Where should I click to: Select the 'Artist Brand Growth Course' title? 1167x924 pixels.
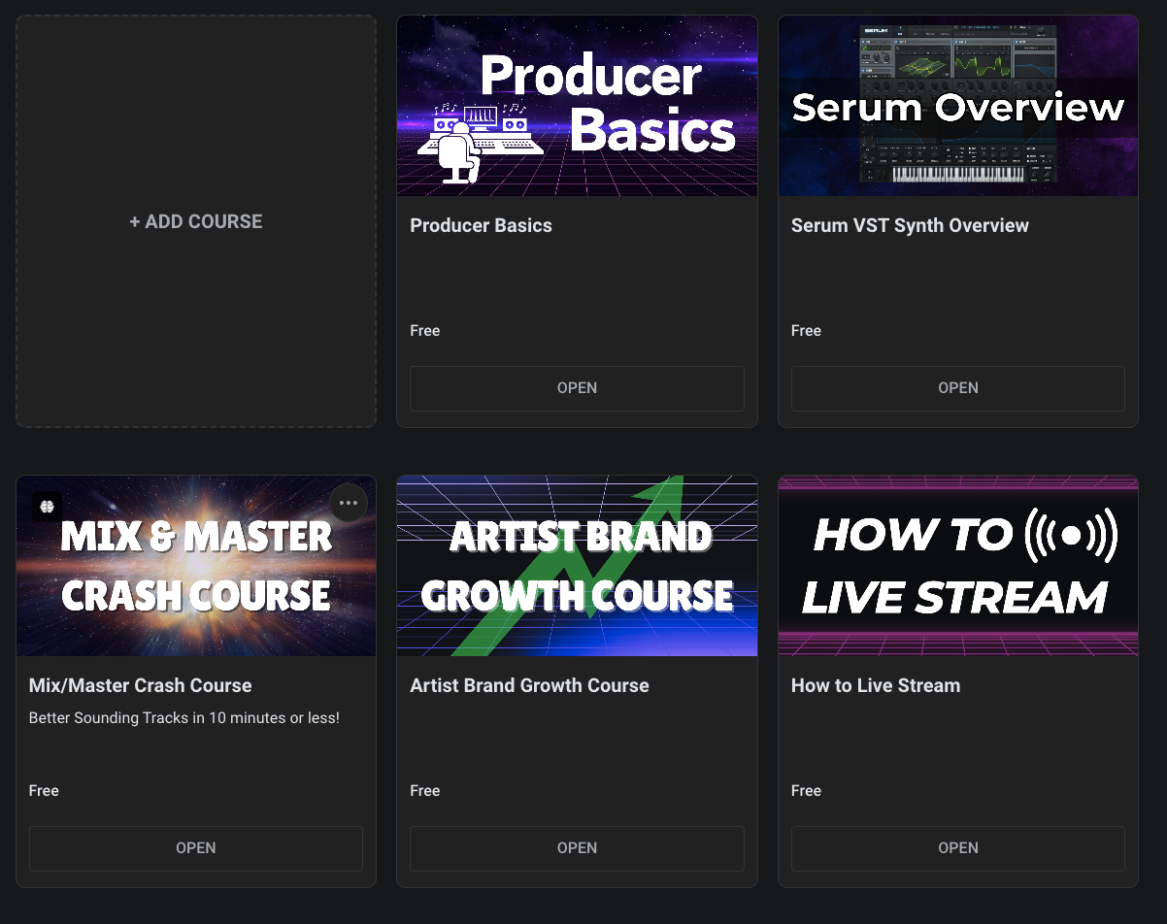[x=529, y=685]
